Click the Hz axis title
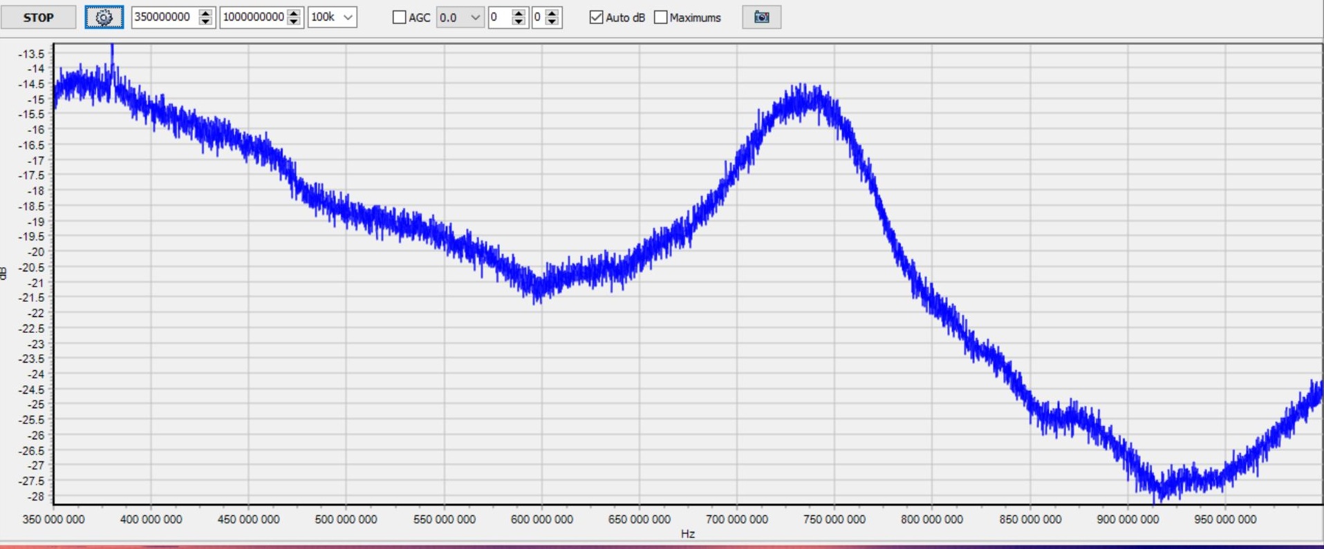The image size is (1324, 549). 688,534
